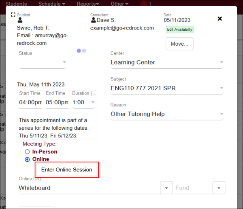Image resolution: width=243 pixels, height=209 pixels.
Task: Click the expand icon beside Student label
Action: (x=13, y=15)
